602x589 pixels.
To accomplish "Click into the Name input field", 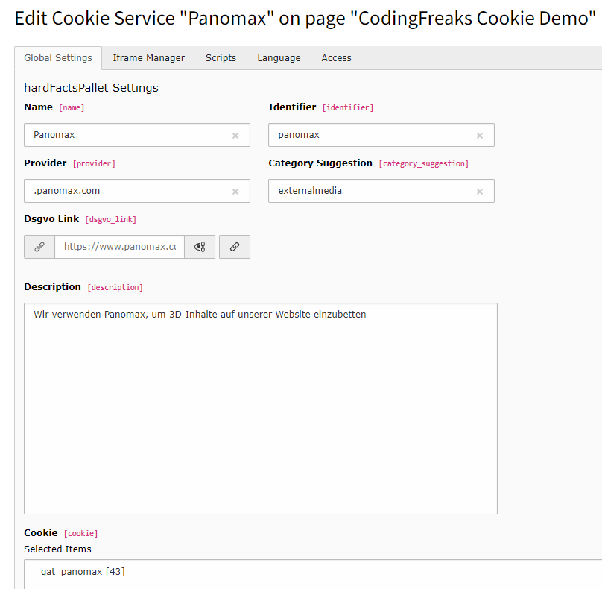I will tap(127, 135).
